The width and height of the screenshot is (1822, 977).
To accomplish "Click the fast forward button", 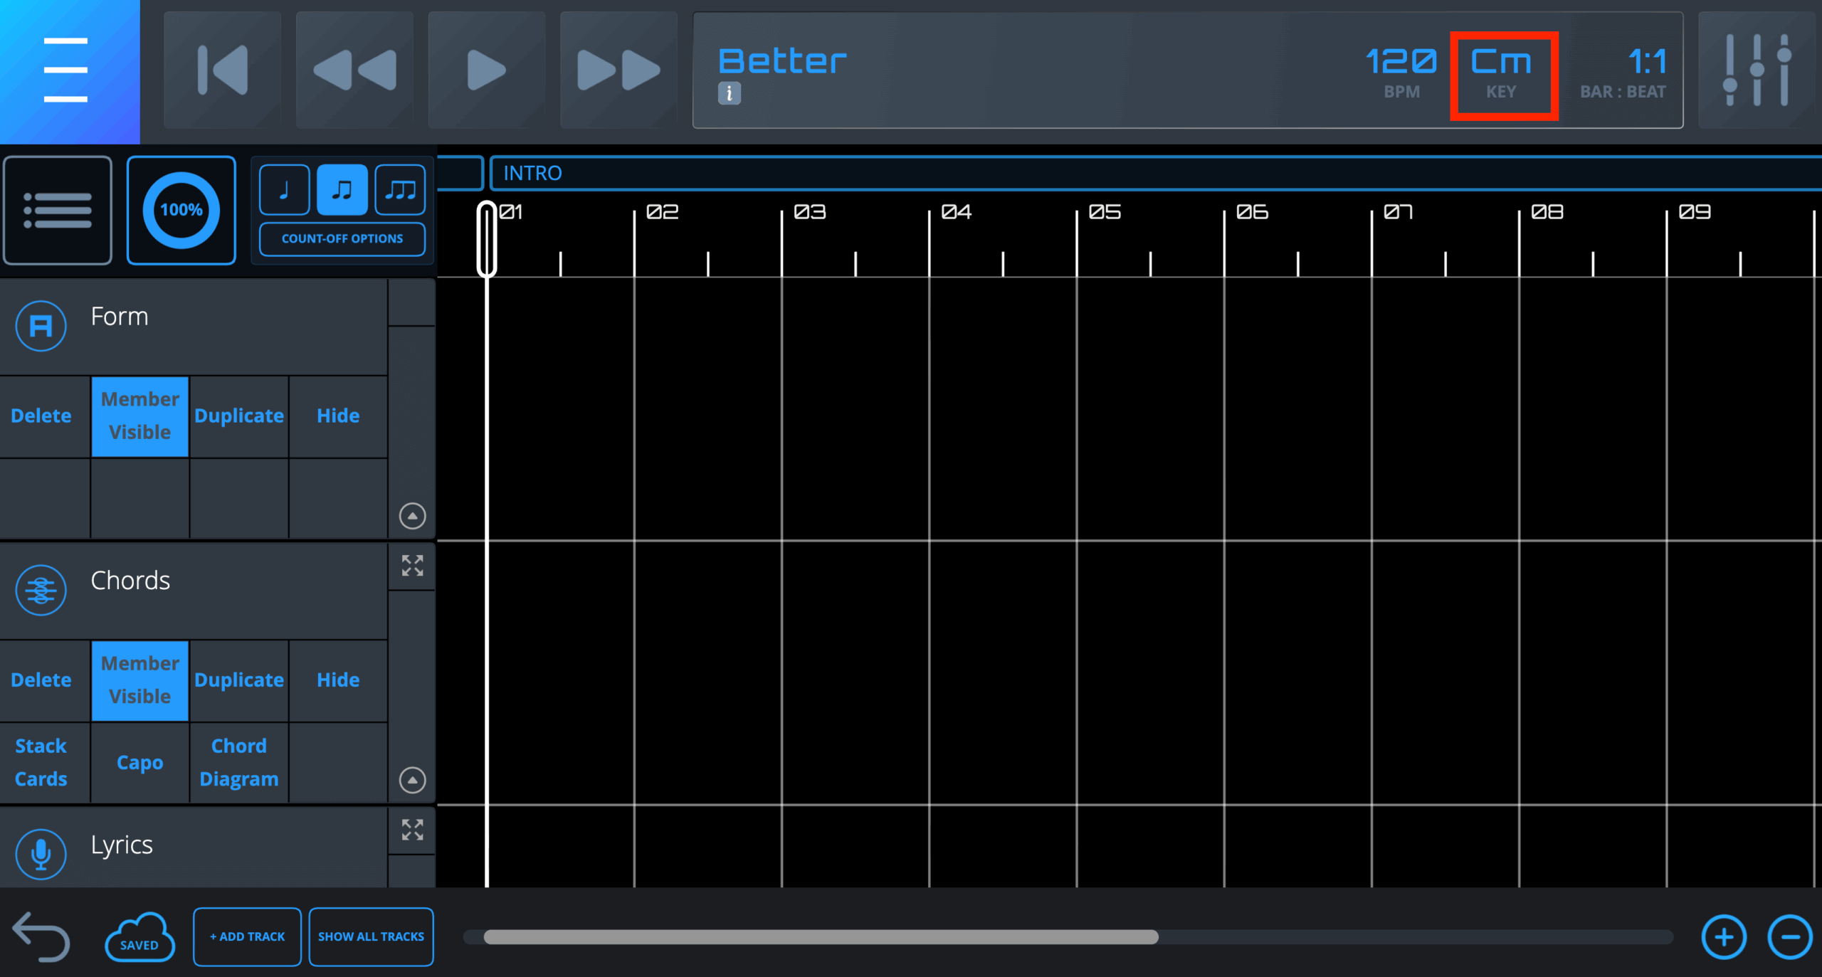I will 618,70.
